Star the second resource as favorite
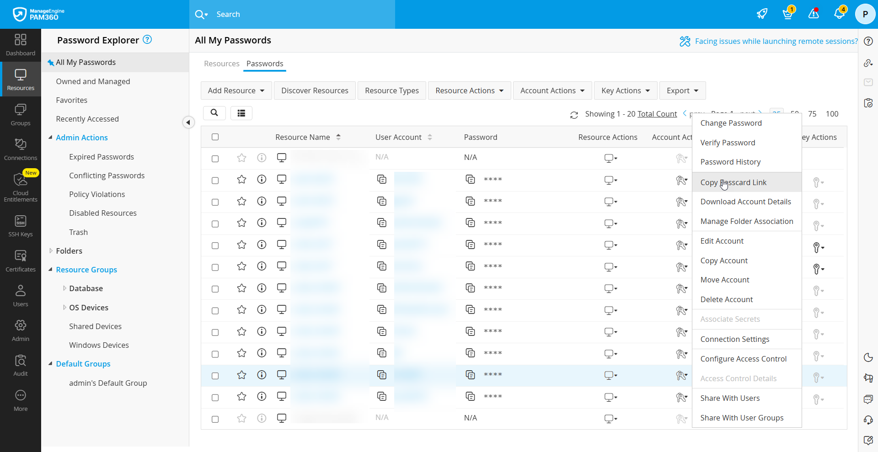The height and width of the screenshot is (452, 878). [x=241, y=180]
